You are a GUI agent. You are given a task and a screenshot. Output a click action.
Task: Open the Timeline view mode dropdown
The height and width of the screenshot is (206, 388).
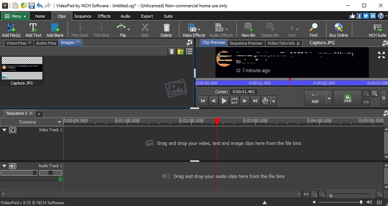[x=59, y=122]
